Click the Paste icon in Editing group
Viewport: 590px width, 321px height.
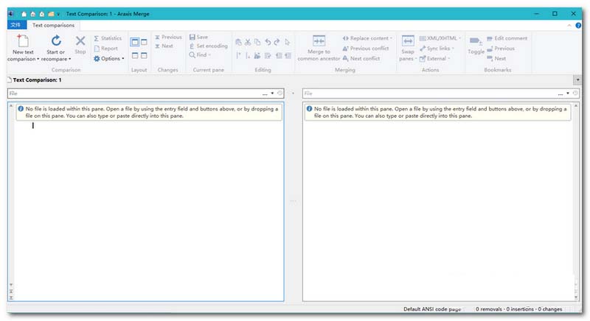point(238,42)
